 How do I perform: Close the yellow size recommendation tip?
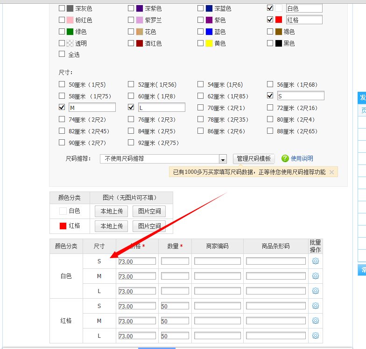point(331,172)
